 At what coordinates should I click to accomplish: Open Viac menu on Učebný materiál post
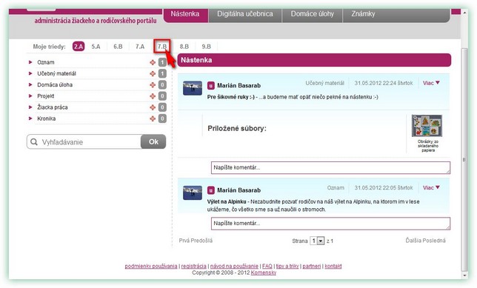[431, 83]
